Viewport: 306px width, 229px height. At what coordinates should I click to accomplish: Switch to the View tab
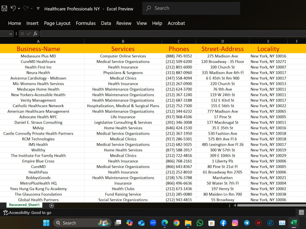click(x=142, y=23)
